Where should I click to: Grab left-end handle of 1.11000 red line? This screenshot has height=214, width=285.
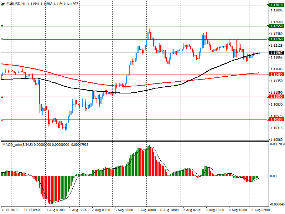point(2,97)
